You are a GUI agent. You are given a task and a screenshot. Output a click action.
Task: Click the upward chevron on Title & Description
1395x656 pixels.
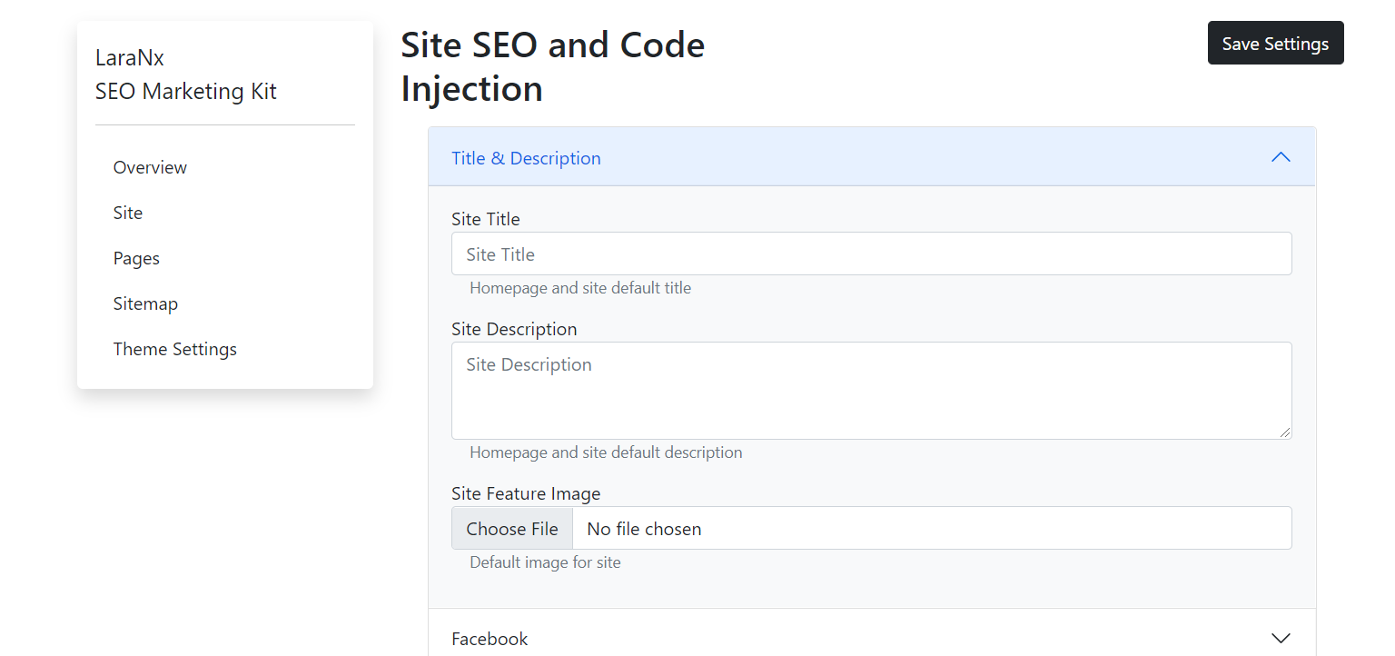pyautogui.click(x=1281, y=157)
